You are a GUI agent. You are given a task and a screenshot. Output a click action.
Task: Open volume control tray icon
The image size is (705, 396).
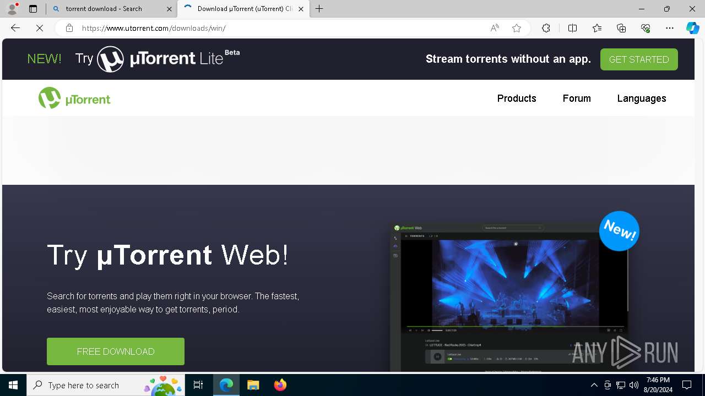634,385
